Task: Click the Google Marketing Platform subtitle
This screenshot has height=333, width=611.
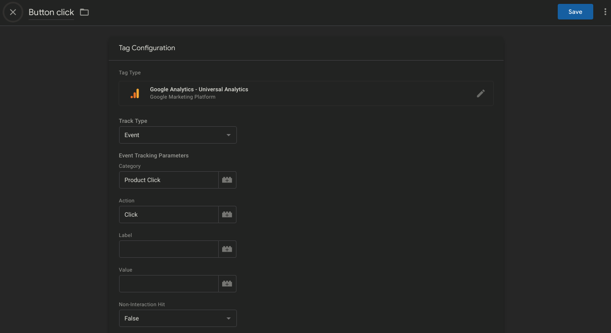Action: 183,97
